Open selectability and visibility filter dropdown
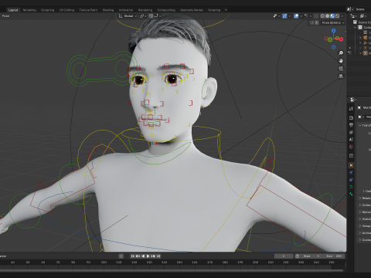This screenshot has width=371, height=278. (277, 16)
